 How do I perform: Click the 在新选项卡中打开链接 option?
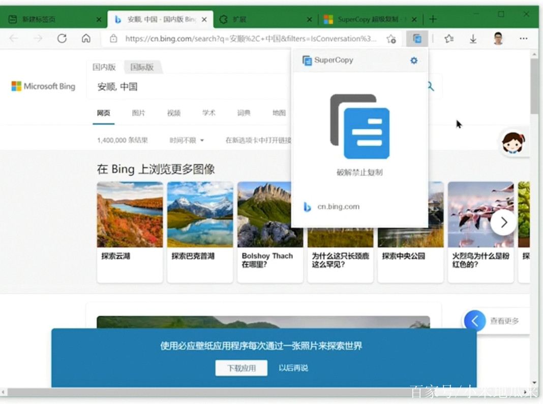tap(258, 140)
